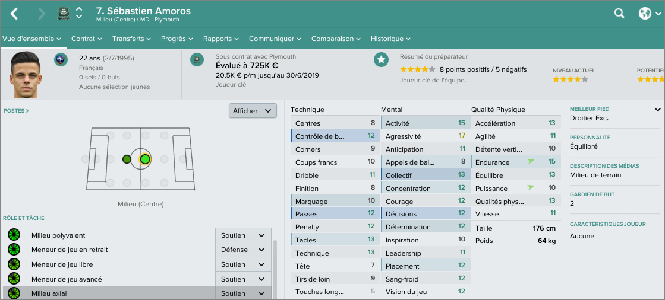The height and width of the screenshot is (300, 665).
Task: Click the Plymouth club badge in header
Action: [x=64, y=14]
